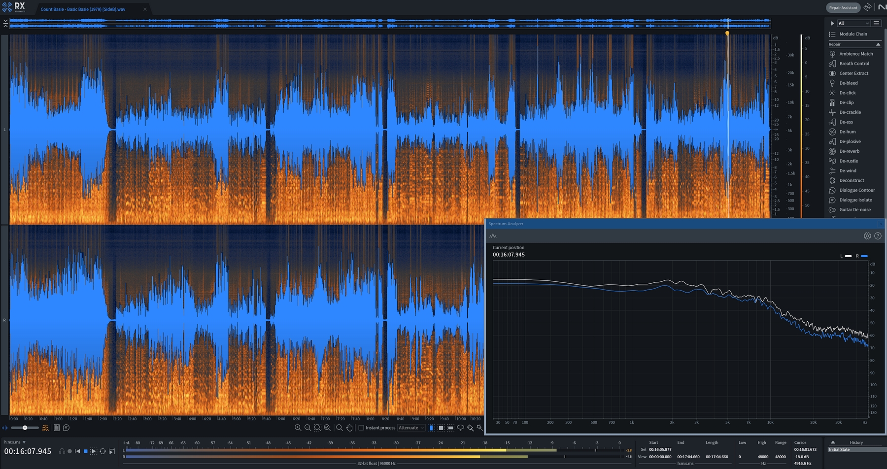Select the lasso selection tool
Viewport: 887px width, 469px height.
(461, 428)
